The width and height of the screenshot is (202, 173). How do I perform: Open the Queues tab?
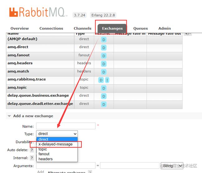140,28
